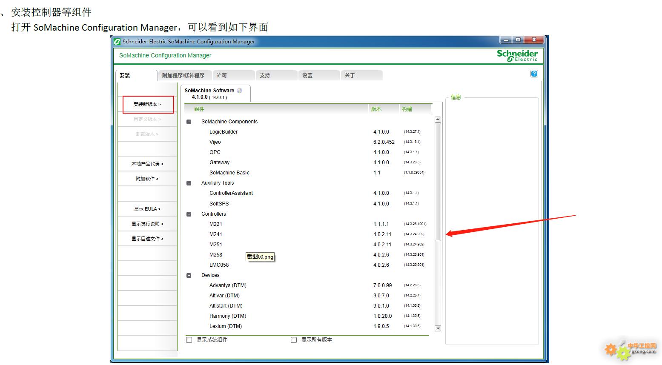Click the SoMachine title bar app icon
Viewport: 662px width, 365px height.
pos(117,42)
